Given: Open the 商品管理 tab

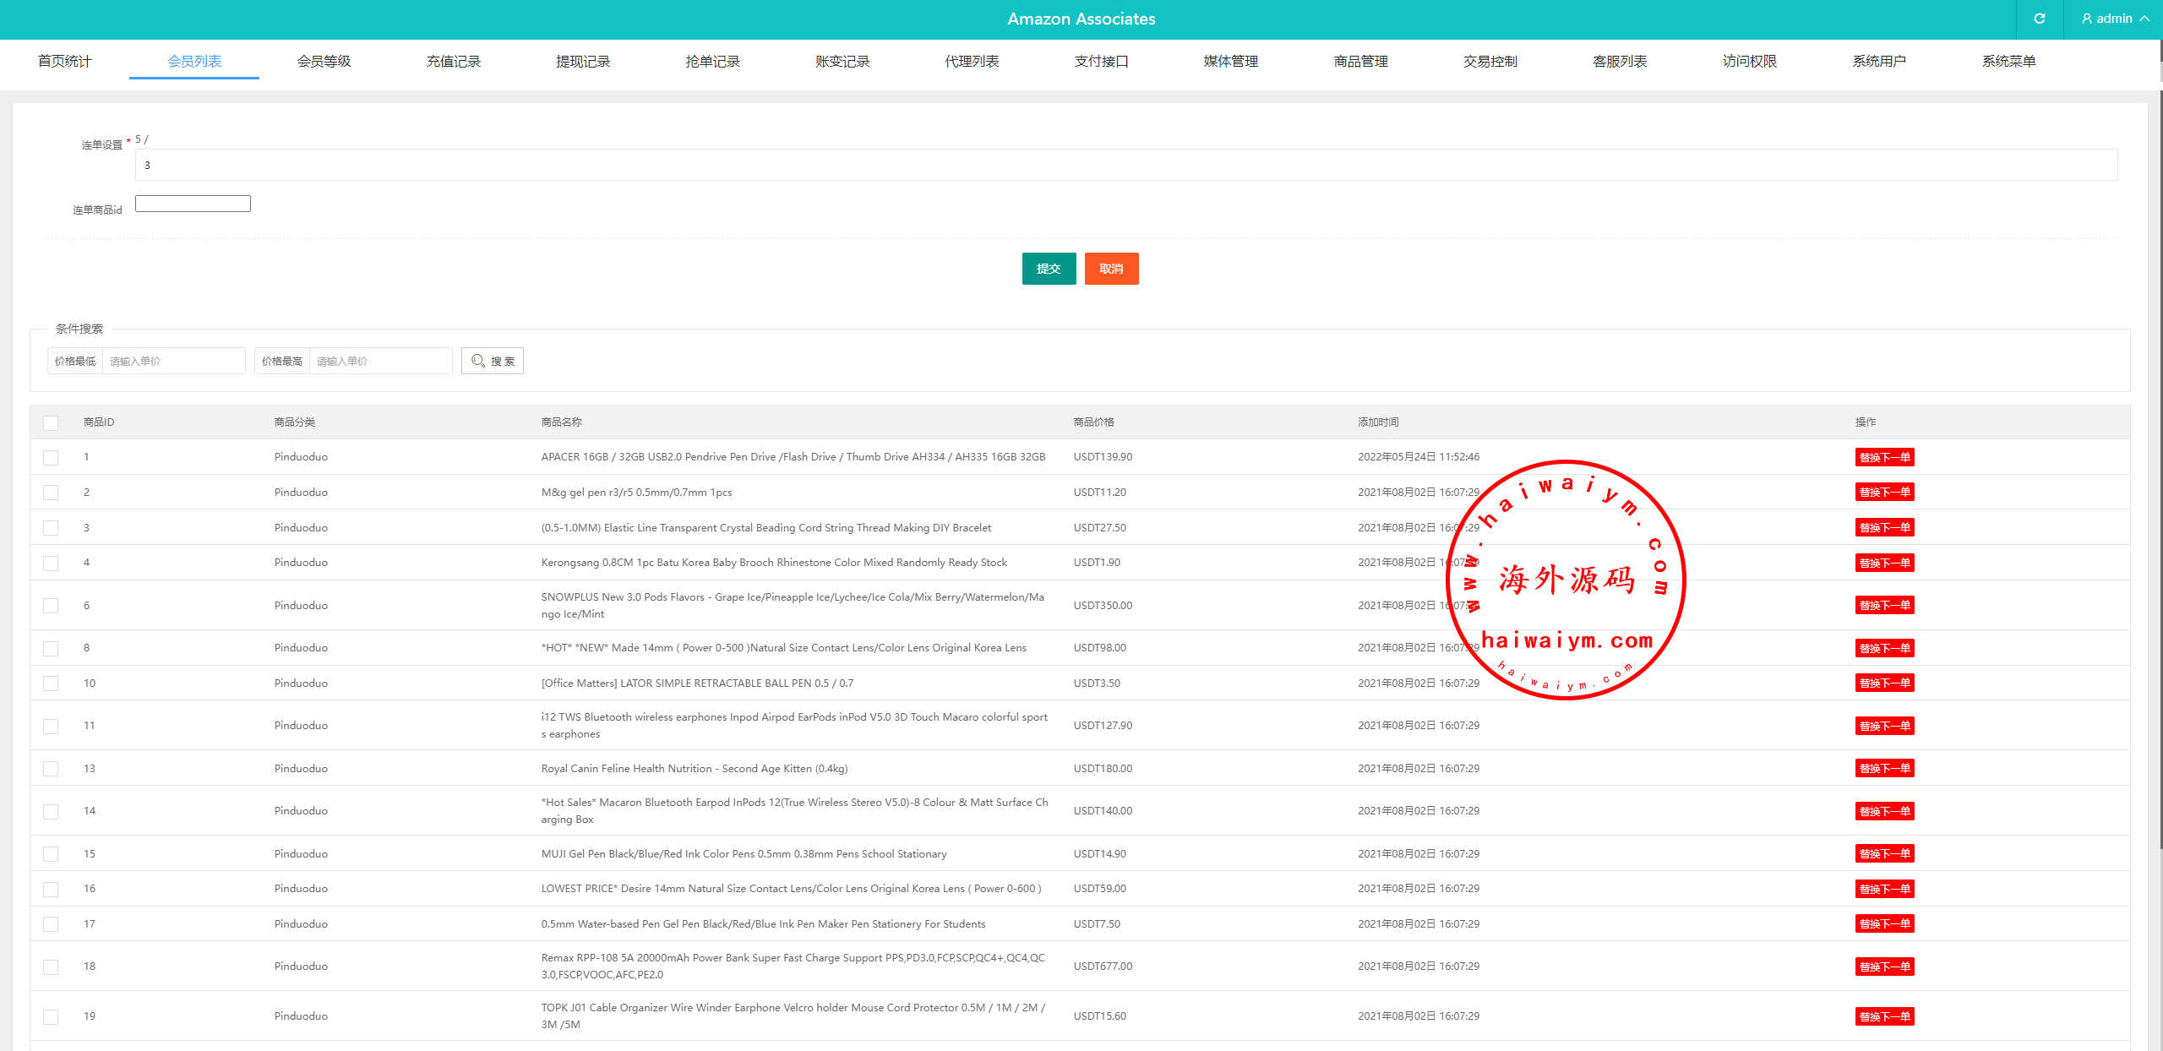Looking at the screenshot, I should coord(1360,61).
